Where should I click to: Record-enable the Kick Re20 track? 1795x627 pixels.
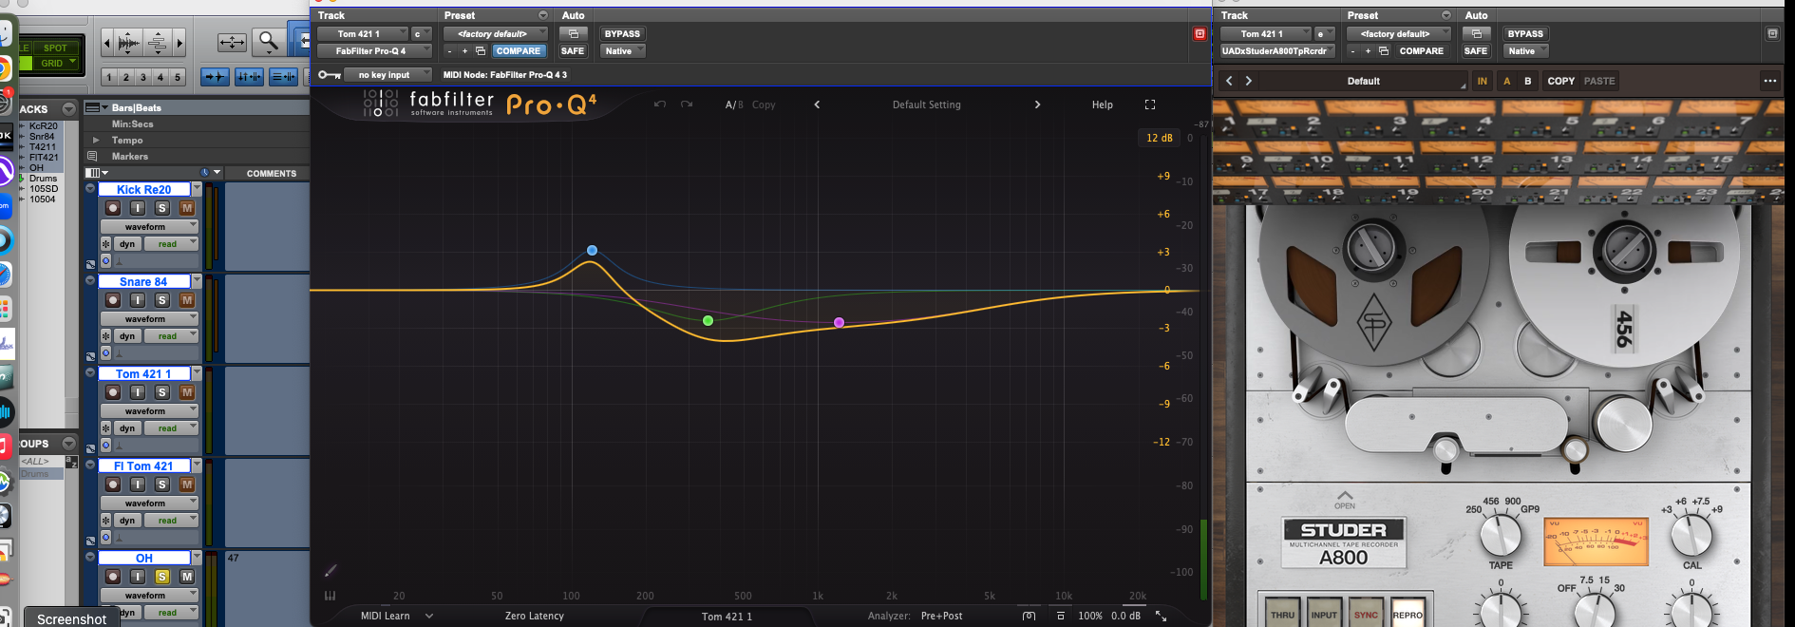click(113, 208)
